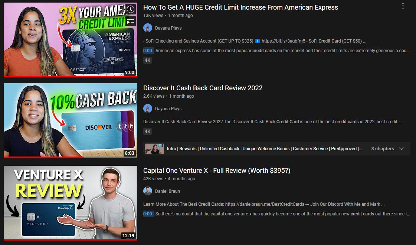Open 'How To Get A HUGE Credit Limit Increase' video title
The height and width of the screenshot is (245, 416).
pos(240,7)
